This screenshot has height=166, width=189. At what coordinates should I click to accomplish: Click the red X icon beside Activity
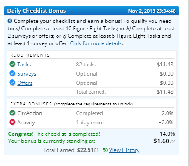[x=12, y=122]
